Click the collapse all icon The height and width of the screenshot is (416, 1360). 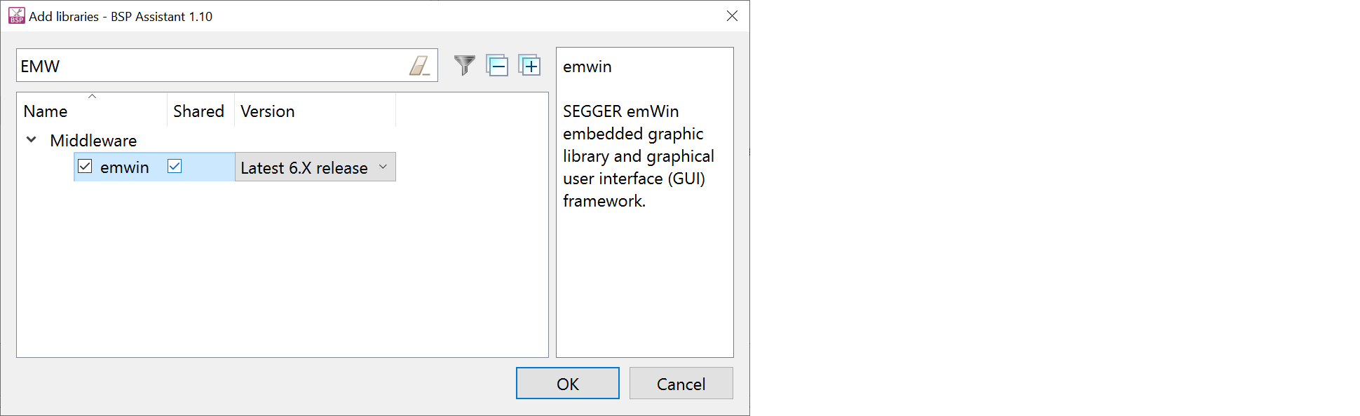pos(497,66)
